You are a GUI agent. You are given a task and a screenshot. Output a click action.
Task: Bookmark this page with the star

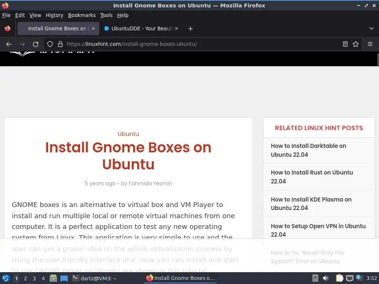click(356, 44)
